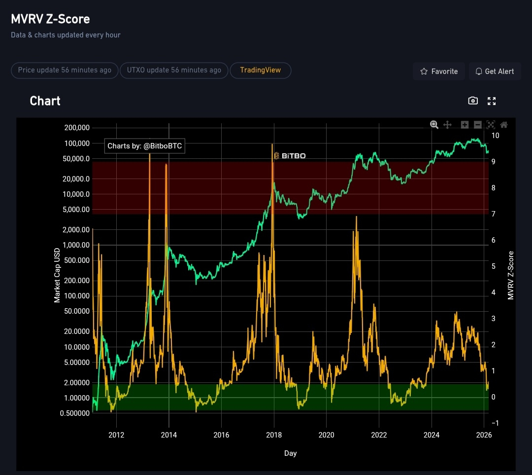Activate the pan tool with crossed arrows

click(x=447, y=125)
